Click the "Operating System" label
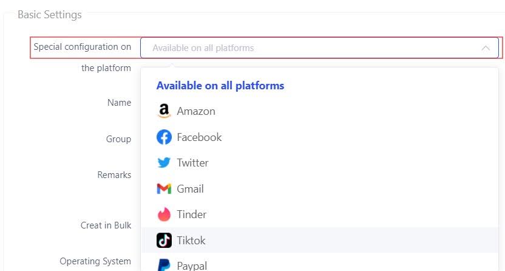Viewport: 505px width, 271px height. [x=95, y=261]
